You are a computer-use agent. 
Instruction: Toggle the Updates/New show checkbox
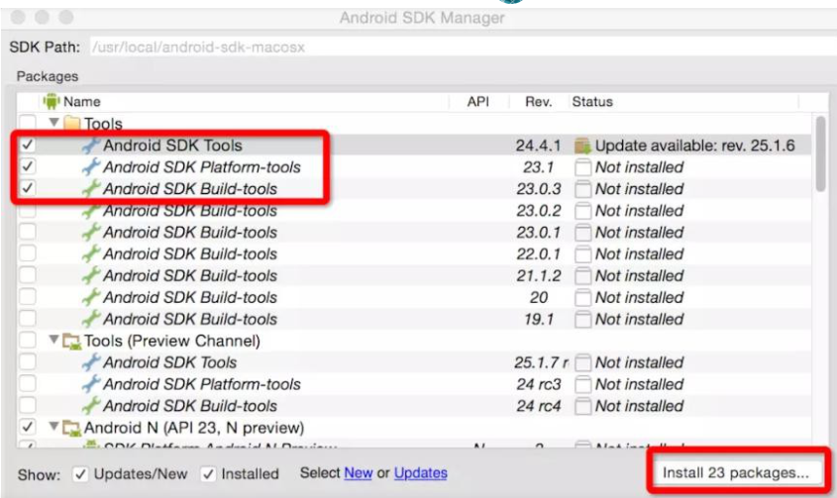pyautogui.click(x=80, y=474)
